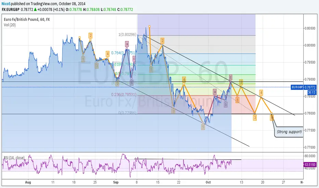
Task: Select the Euro Fx/British Pound, 60, FX title
Action: coord(27,19)
